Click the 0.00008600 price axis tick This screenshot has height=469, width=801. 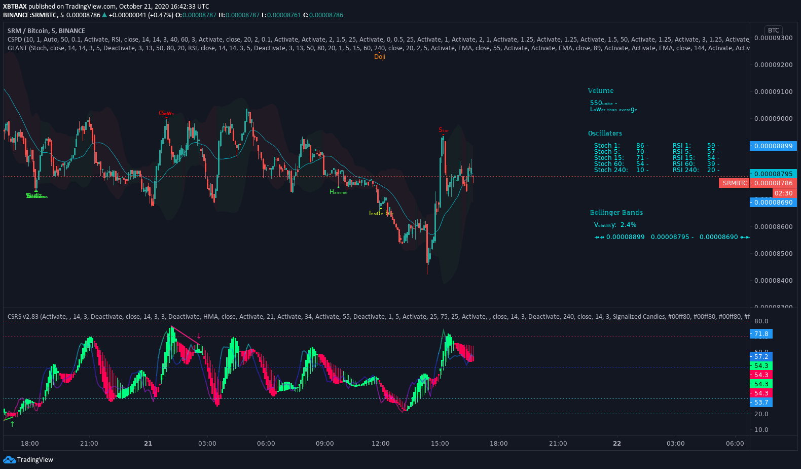[x=774, y=227]
